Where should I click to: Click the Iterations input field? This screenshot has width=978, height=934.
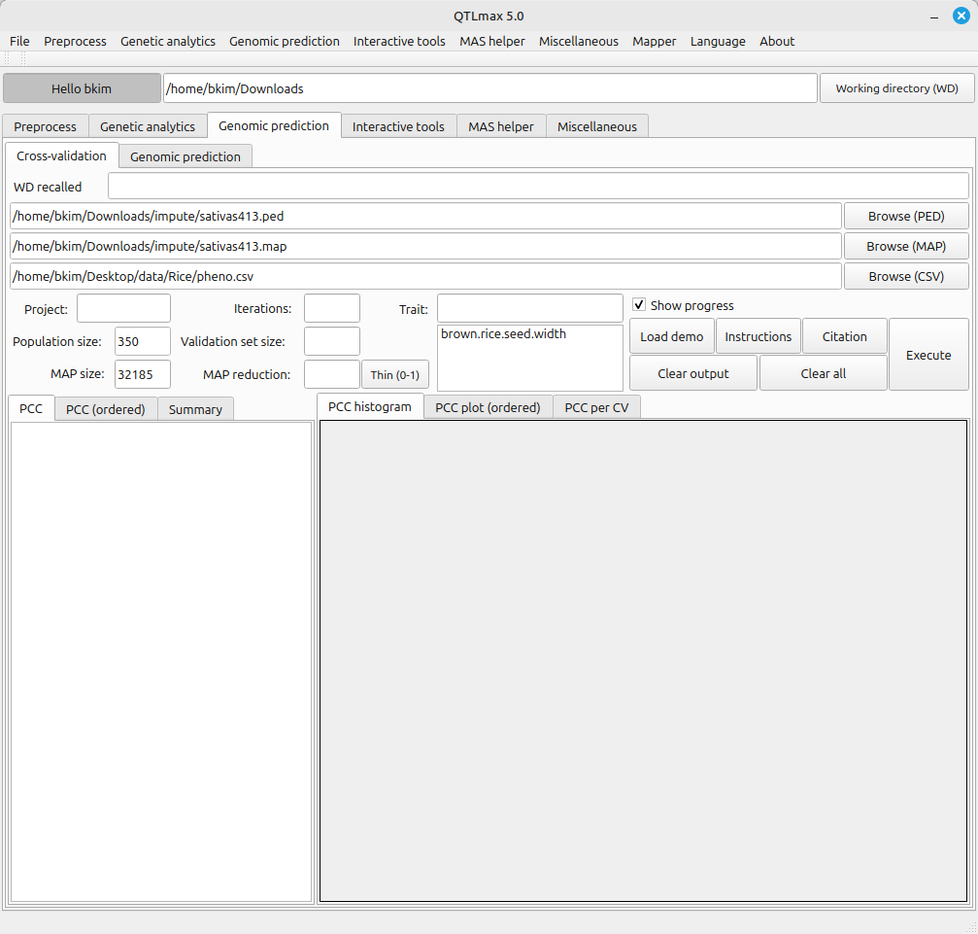(x=331, y=308)
